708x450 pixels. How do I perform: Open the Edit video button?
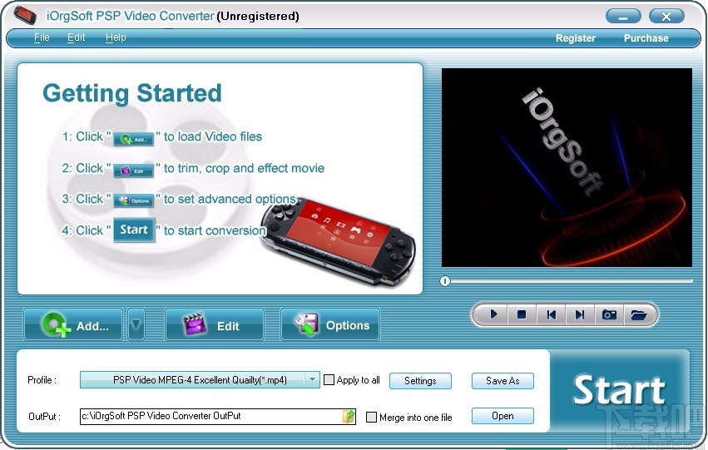click(x=215, y=324)
